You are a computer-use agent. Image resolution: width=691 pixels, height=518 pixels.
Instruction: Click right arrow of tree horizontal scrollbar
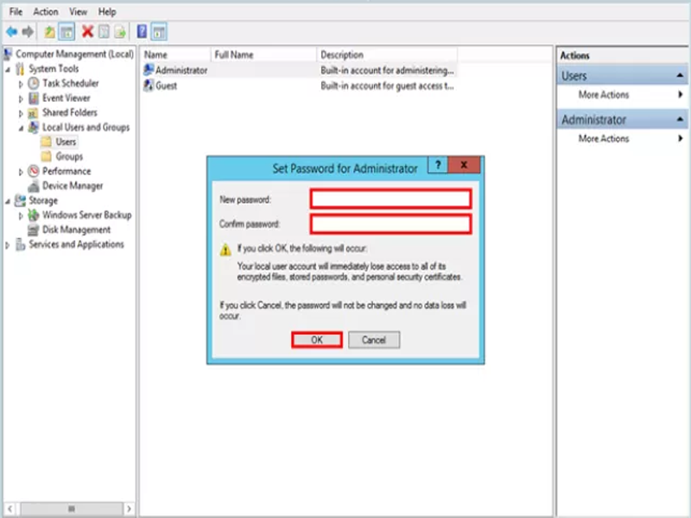pos(129,509)
